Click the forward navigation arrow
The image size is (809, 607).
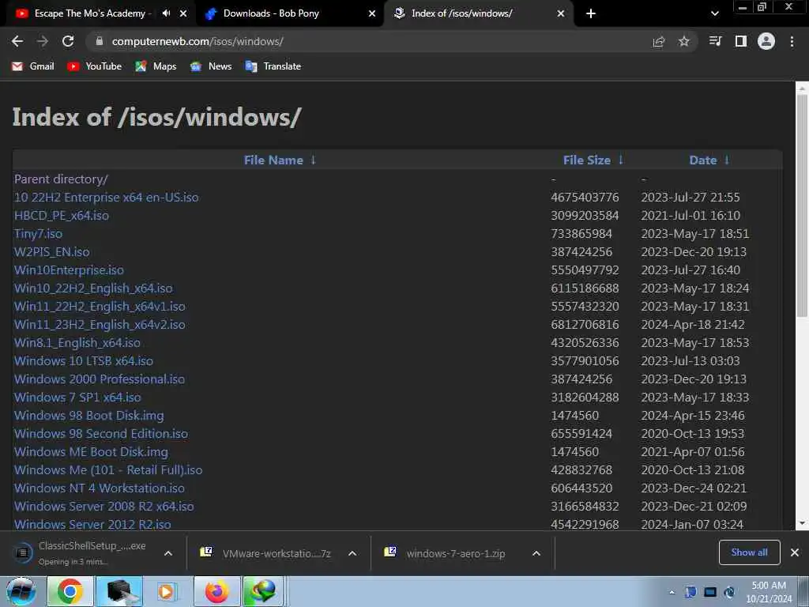(x=43, y=41)
